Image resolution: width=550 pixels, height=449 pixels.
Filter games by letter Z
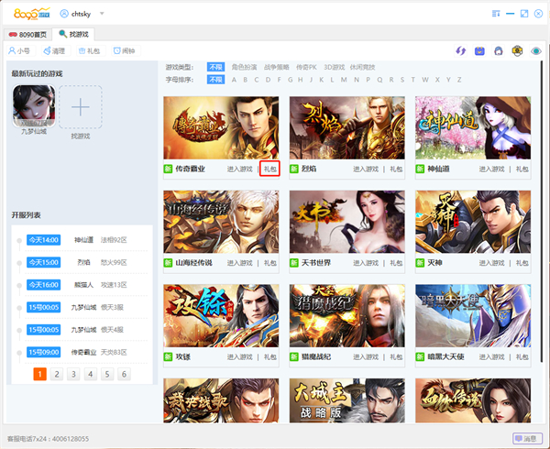[459, 80]
